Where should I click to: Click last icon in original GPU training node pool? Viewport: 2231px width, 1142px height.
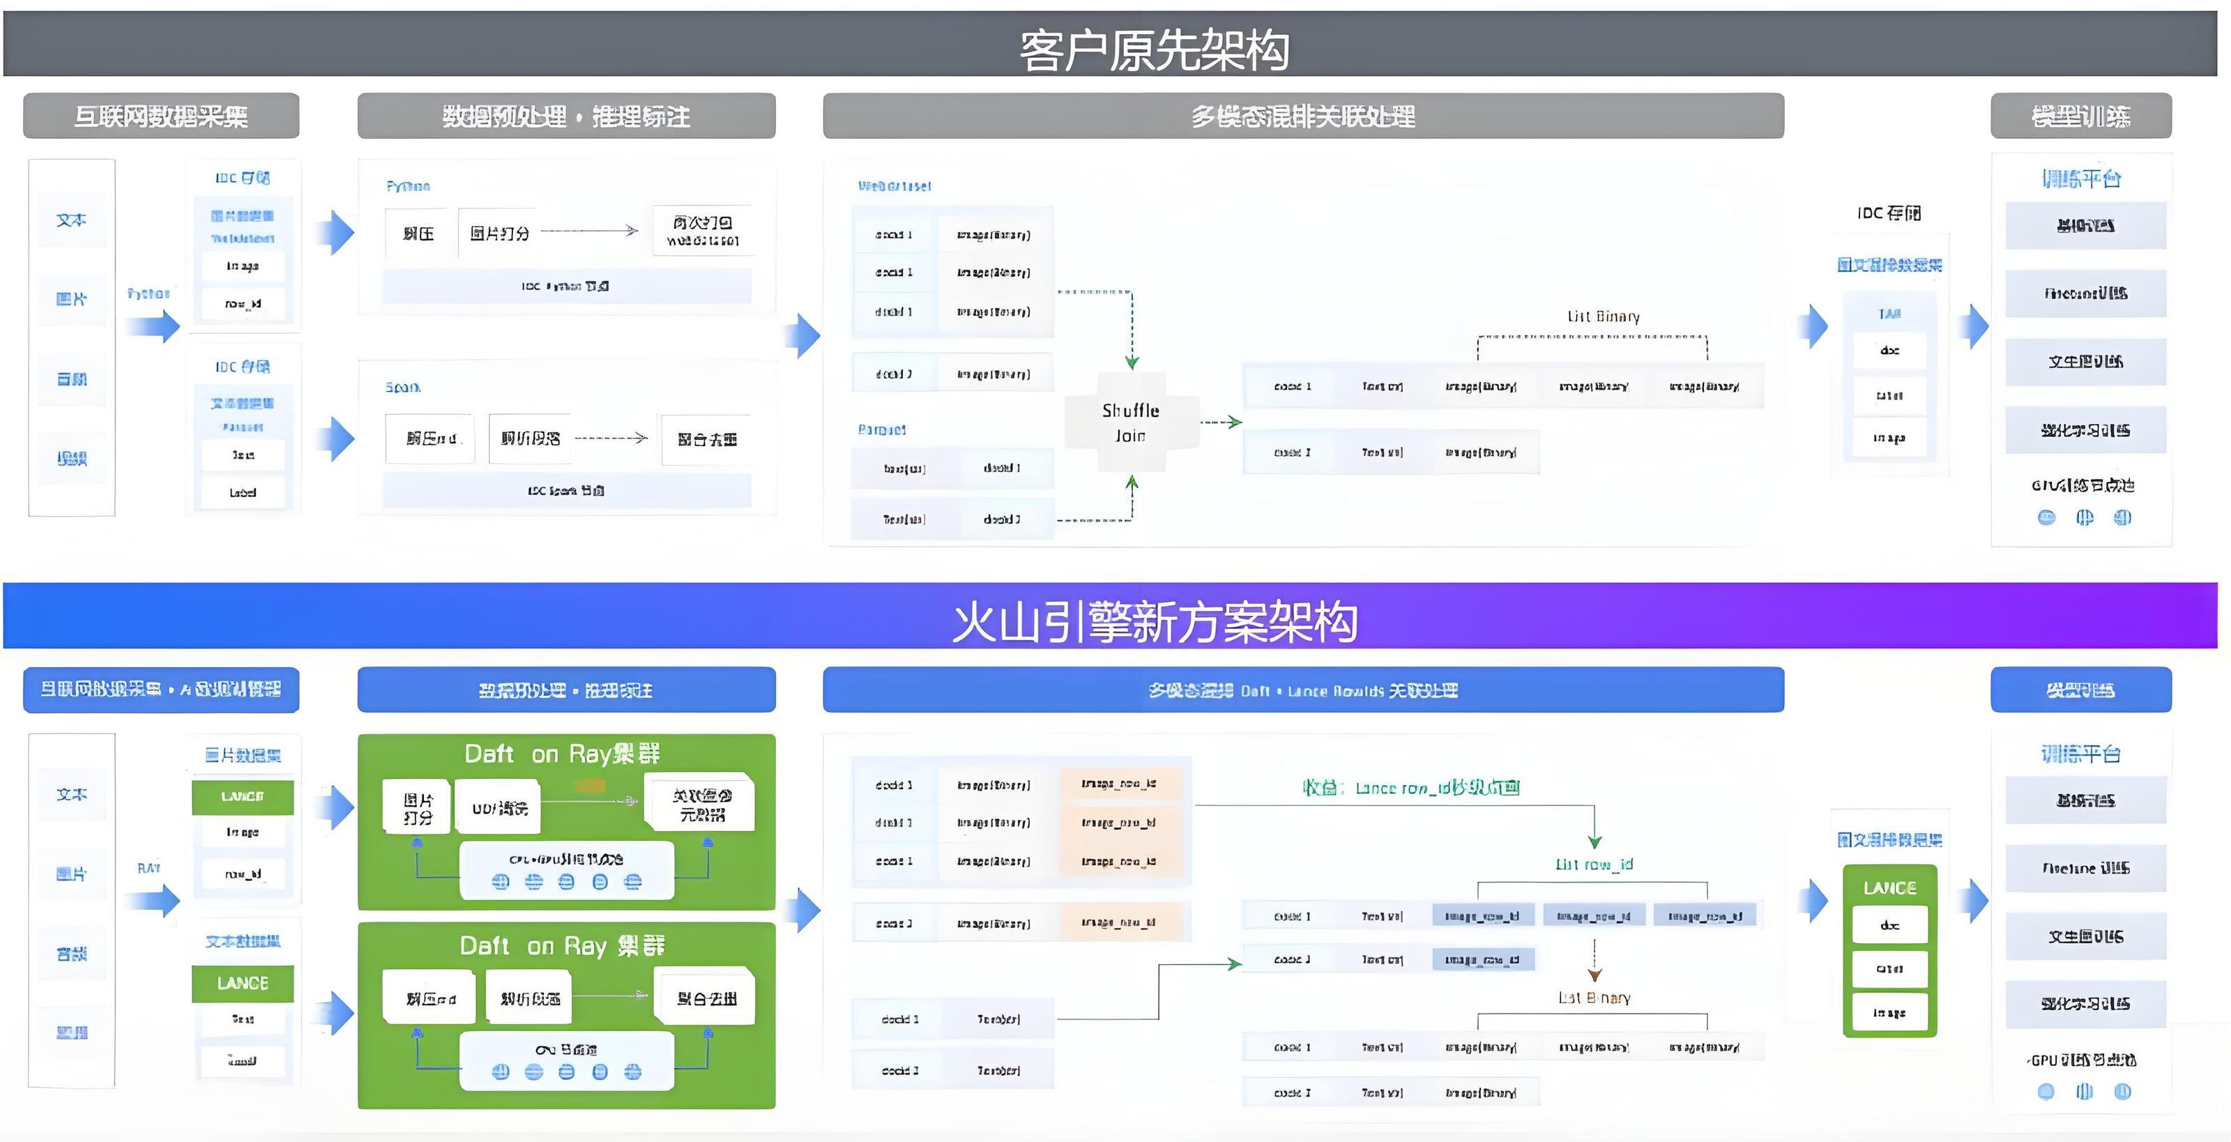[x=2123, y=518]
